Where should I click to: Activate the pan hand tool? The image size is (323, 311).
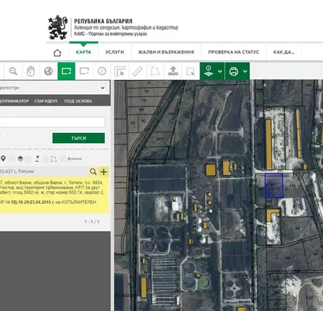click(x=31, y=71)
